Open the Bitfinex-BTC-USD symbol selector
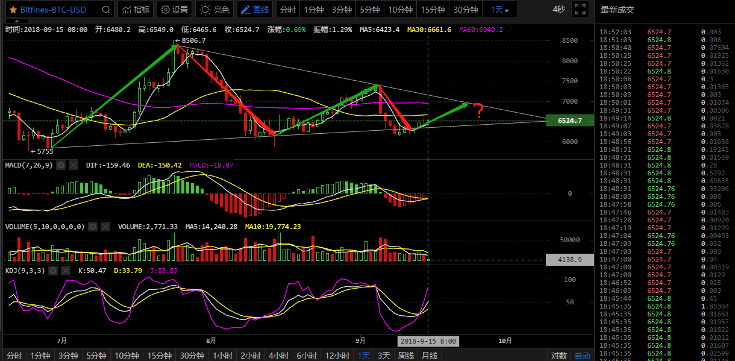The image size is (735, 361). click(x=53, y=10)
